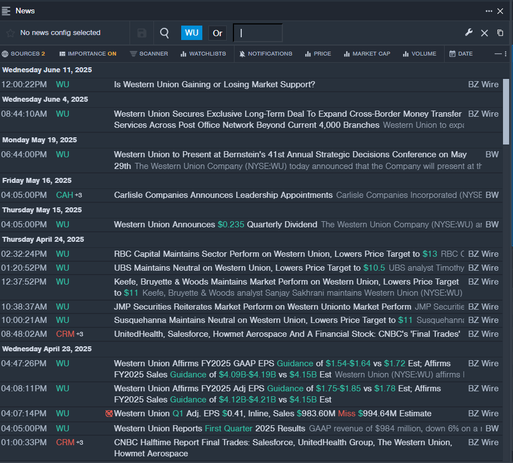The image size is (513, 463).
Task: Clear the search with the X icon
Action: click(485, 33)
